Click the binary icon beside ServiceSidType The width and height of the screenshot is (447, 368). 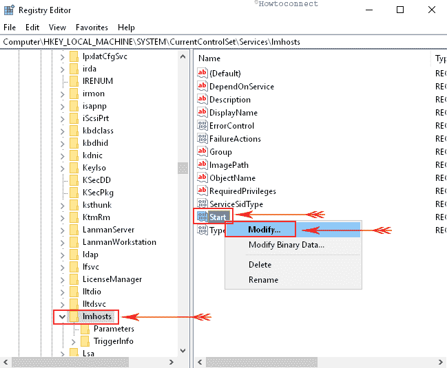point(202,204)
